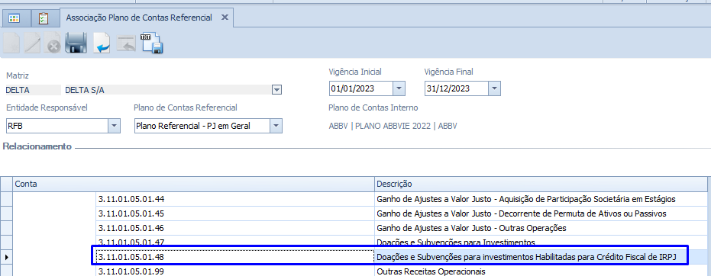The width and height of the screenshot is (711, 276).
Task: Click the Vigência Final date field 31/12/2023
Action: (x=457, y=88)
